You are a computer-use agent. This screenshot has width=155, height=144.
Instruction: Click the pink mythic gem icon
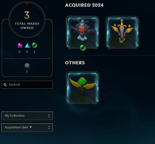click(x=20, y=45)
